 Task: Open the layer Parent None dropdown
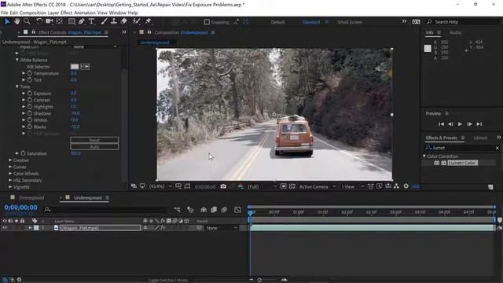tap(222, 228)
